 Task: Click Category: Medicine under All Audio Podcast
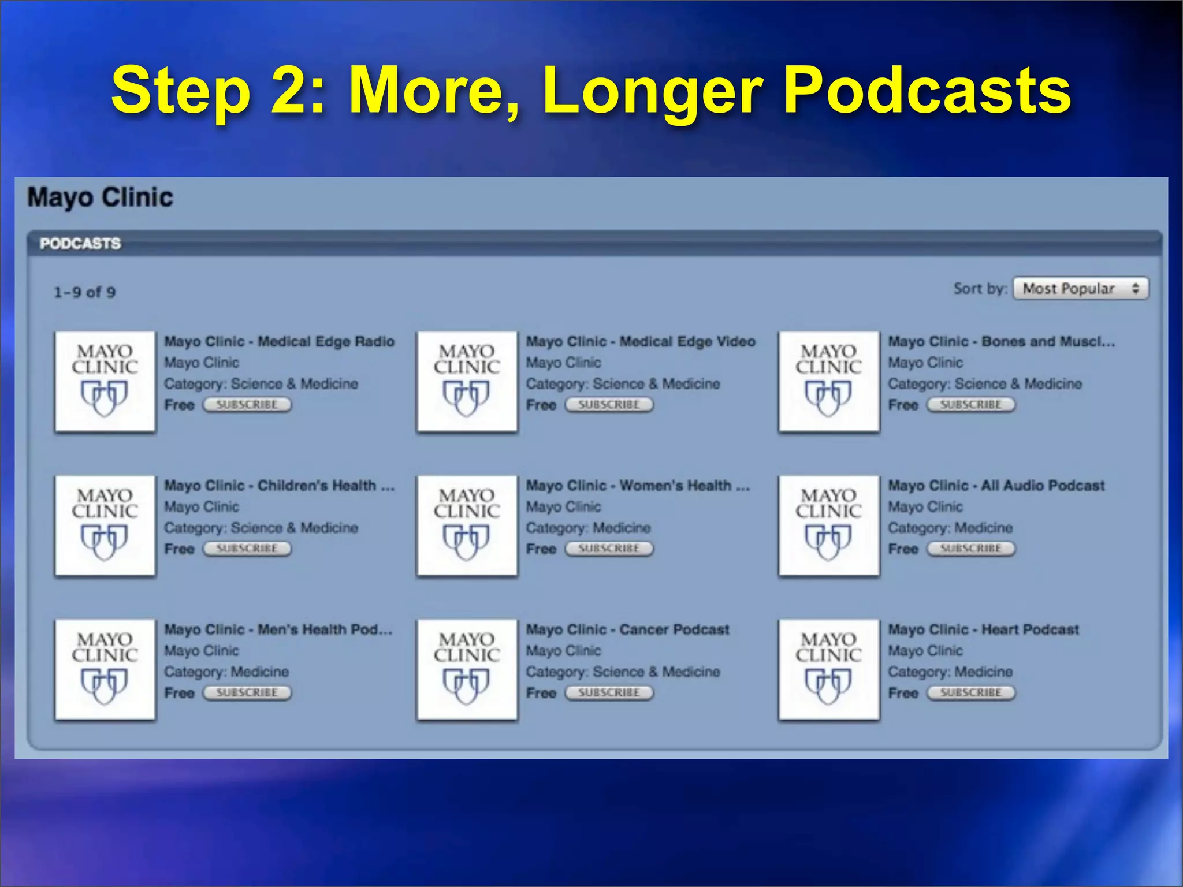click(x=950, y=528)
